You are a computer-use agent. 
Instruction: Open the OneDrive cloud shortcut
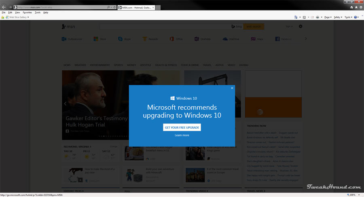pos(231,39)
